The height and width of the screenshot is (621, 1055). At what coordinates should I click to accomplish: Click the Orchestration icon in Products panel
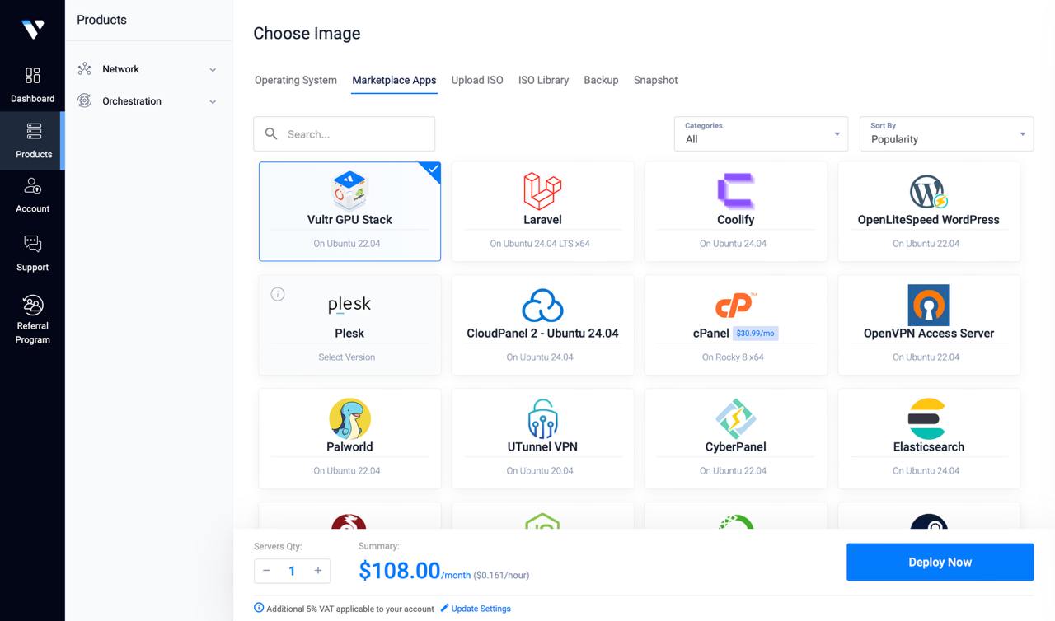[84, 101]
